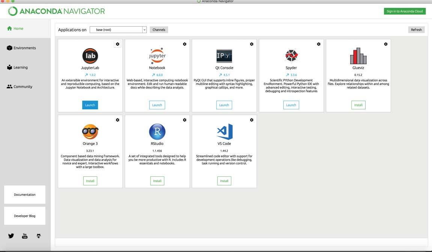This screenshot has width=432, height=252.
Task: Click the VS Code app logo
Action: (225, 132)
